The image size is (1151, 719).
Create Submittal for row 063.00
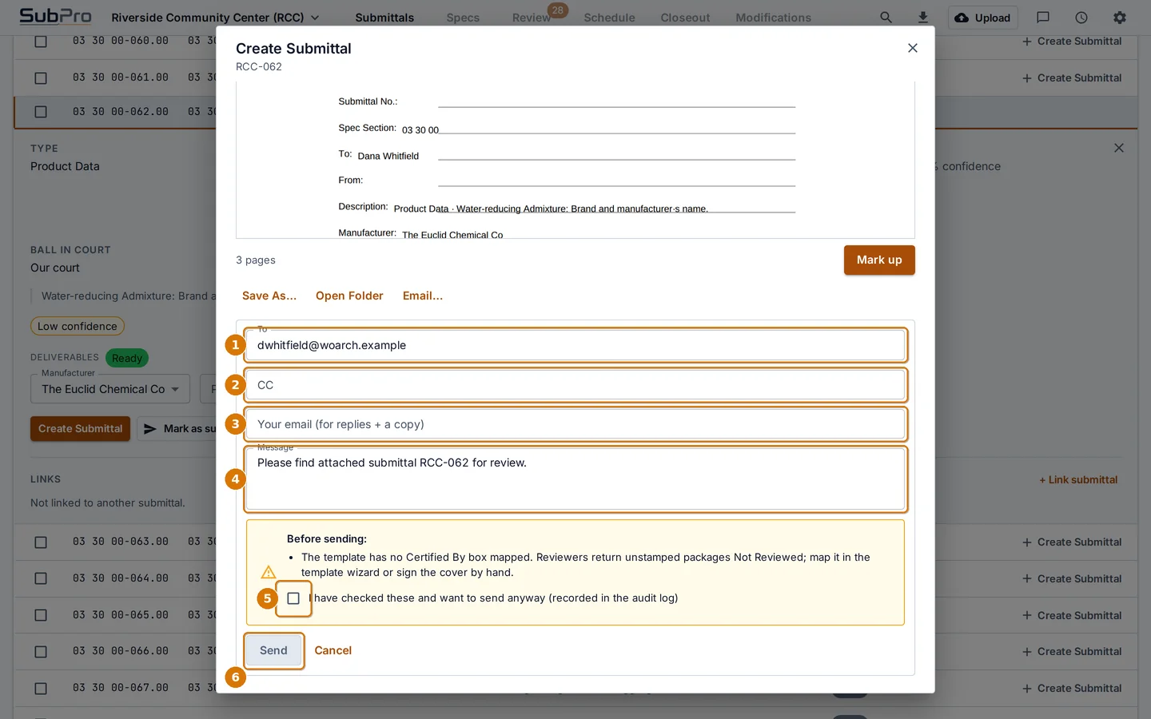1071,542
